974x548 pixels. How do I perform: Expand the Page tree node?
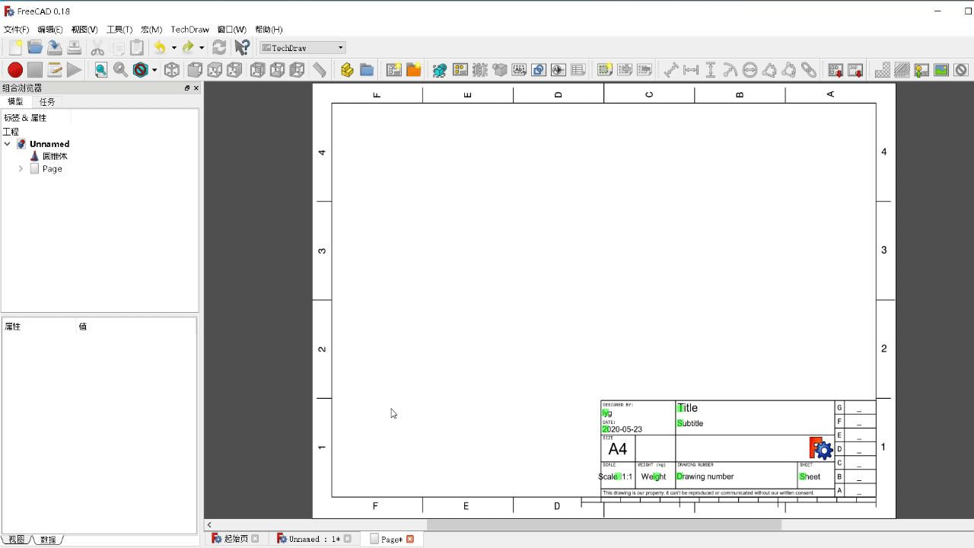(x=21, y=169)
